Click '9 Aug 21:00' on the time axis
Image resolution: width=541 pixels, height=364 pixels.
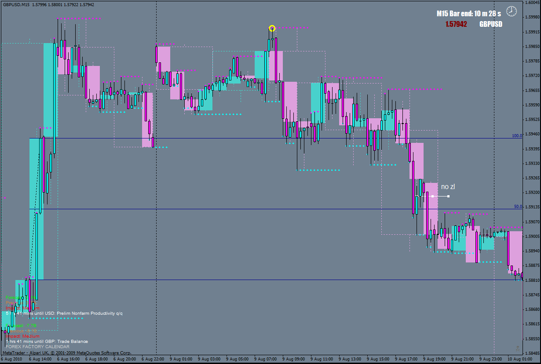click(x=462, y=359)
